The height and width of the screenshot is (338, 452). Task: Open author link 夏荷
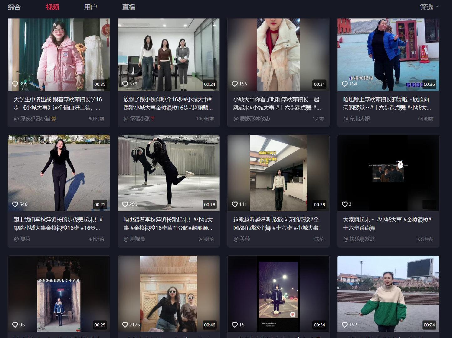coord(22,239)
